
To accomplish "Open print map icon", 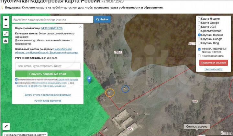I will 6,41.
